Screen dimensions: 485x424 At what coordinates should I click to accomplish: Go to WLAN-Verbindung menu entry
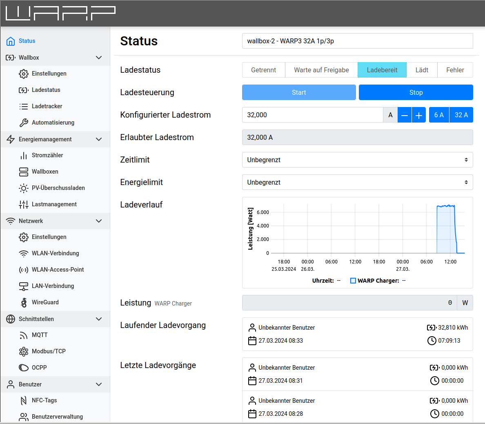click(55, 253)
